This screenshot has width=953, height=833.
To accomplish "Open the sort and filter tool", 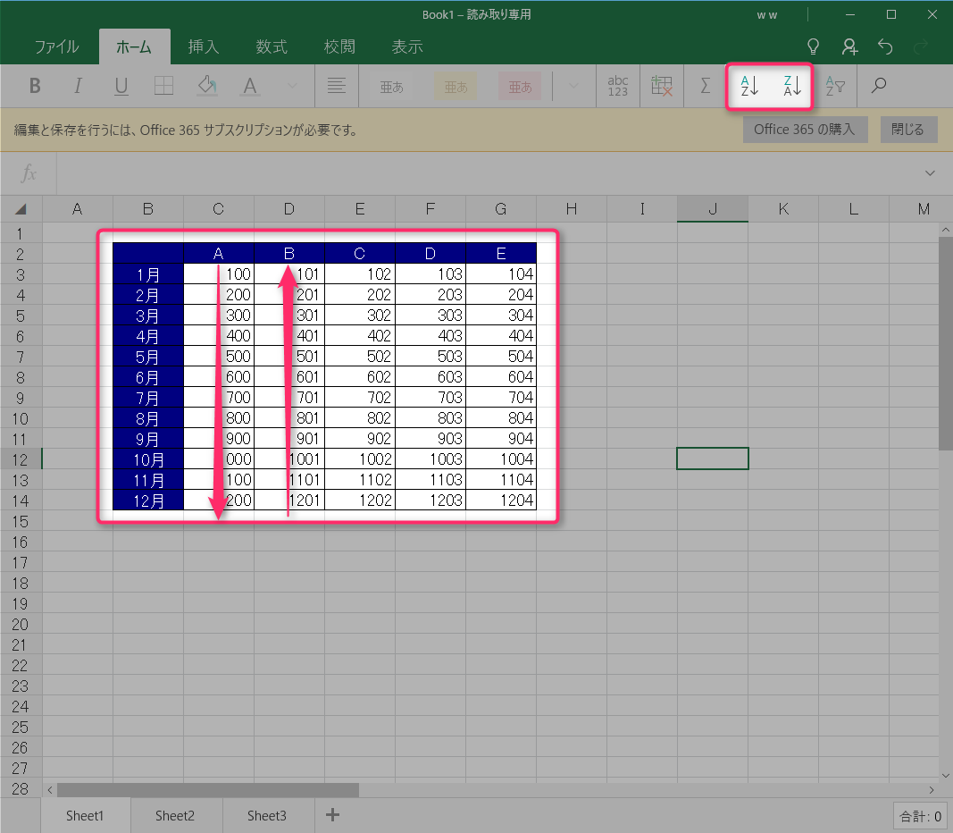I will (835, 86).
